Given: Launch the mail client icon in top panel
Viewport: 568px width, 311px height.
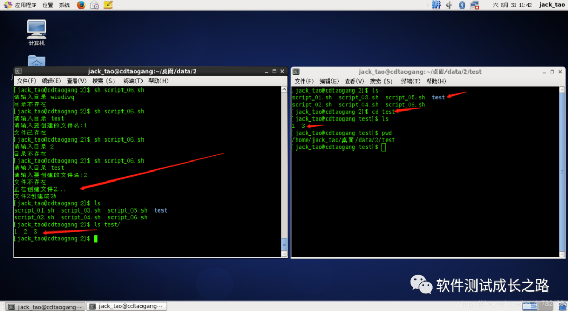Looking at the screenshot, I should [x=95, y=5].
